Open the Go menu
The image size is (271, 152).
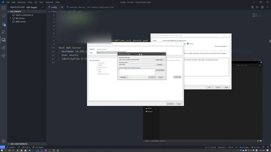click(x=36, y=2)
